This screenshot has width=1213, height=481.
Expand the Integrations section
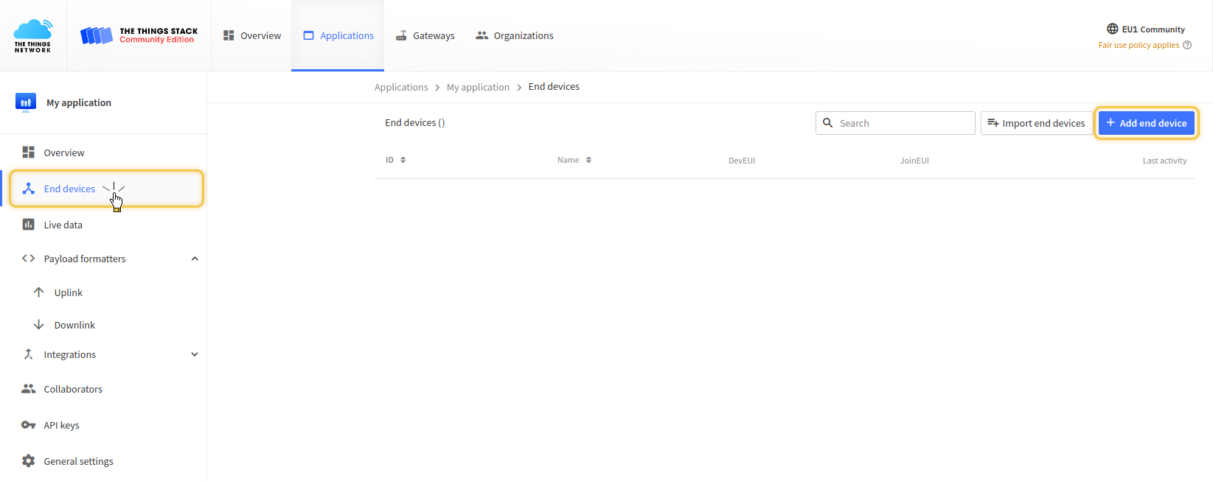coord(195,354)
